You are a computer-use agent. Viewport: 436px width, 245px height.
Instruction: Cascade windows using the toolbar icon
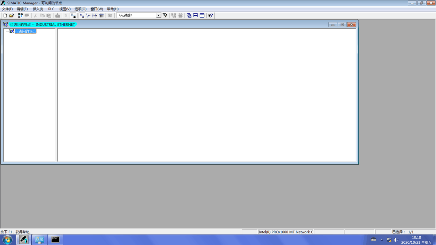pyautogui.click(x=189, y=15)
